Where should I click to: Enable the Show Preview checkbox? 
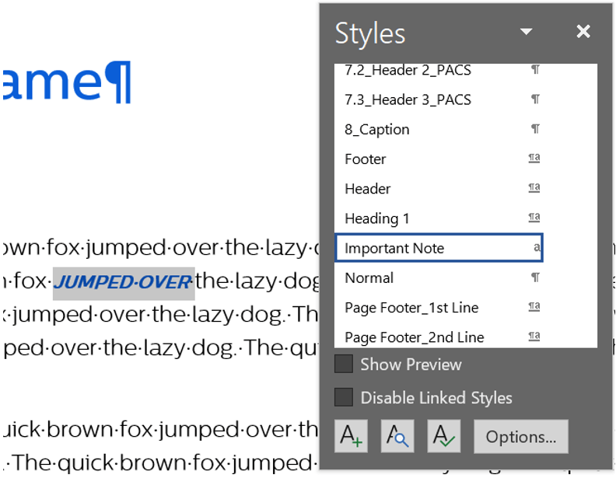344,365
